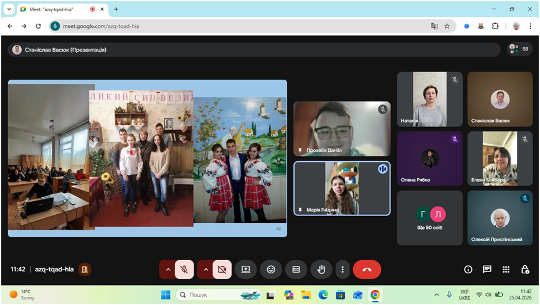Click the share screen (present) icon
540x305 pixels.
click(x=246, y=270)
